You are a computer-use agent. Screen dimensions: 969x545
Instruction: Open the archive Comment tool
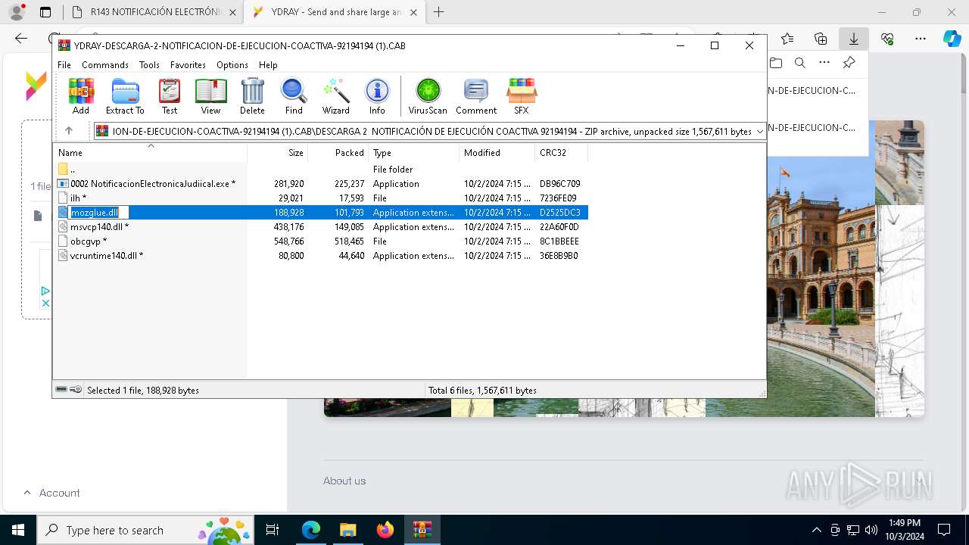(476, 96)
